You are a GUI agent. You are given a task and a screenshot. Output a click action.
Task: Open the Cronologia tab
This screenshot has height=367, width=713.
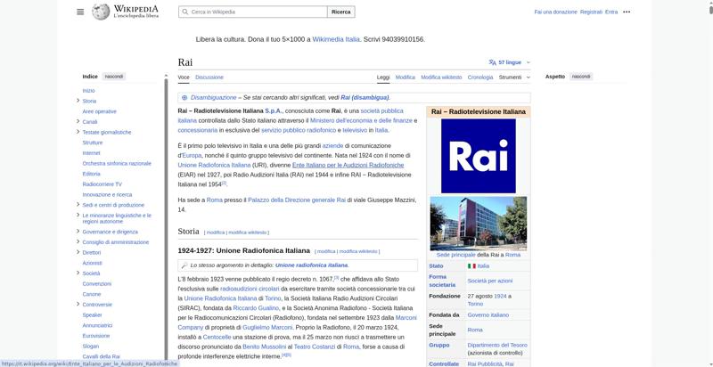[x=480, y=77]
